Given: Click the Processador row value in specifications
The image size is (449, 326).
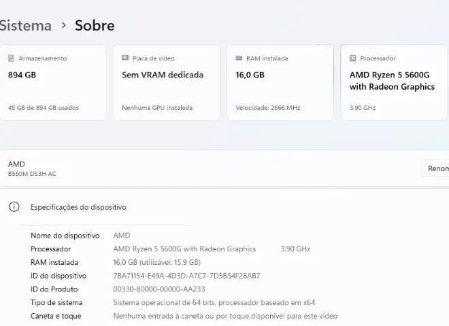Looking at the screenshot, I should tap(184, 249).
